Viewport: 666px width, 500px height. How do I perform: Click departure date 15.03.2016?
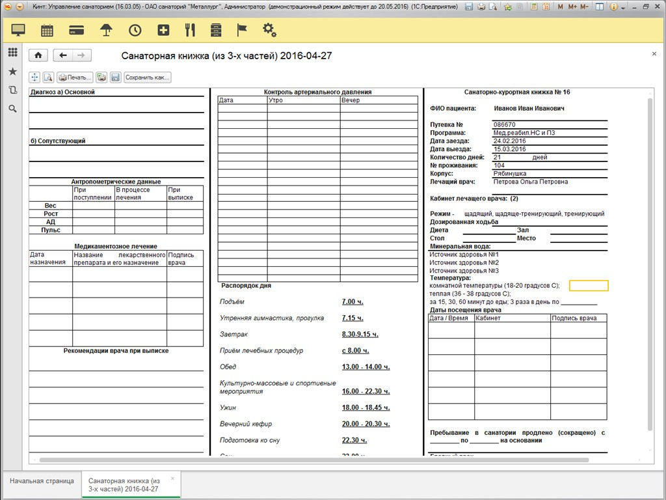pos(509,149)
